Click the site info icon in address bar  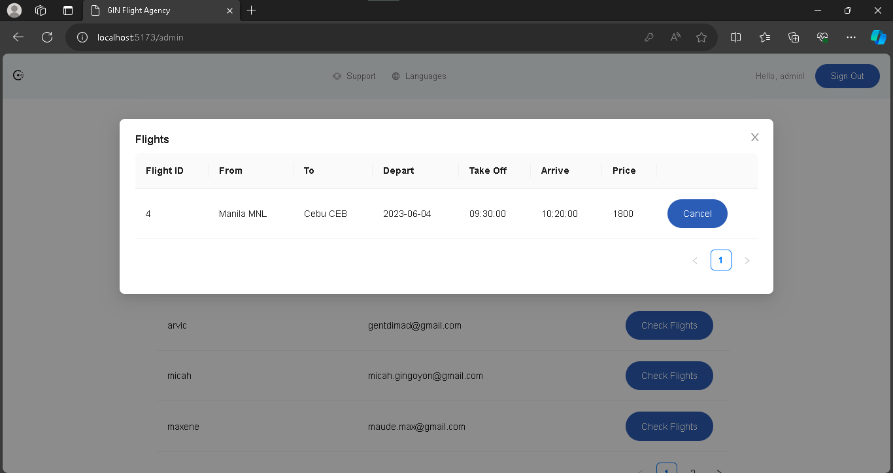click(x=82, y=37)
